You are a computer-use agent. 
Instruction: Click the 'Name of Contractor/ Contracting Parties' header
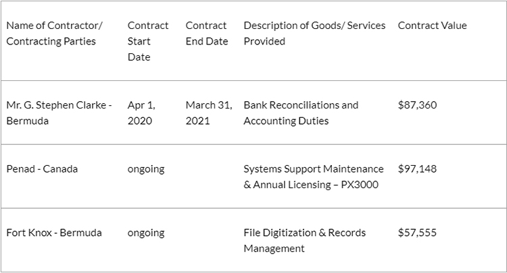(54, 34)
